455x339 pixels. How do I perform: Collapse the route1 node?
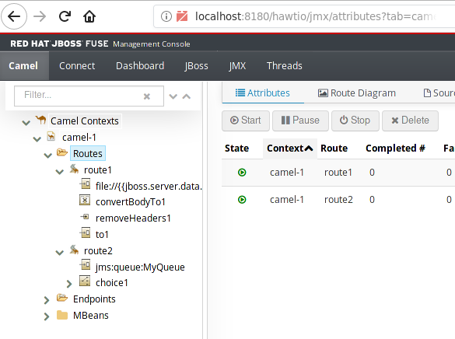(x=59, y=172)
